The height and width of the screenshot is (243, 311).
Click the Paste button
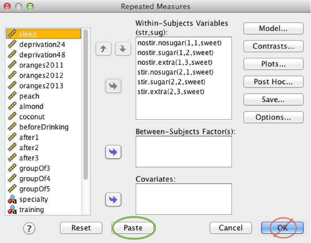point(133,228)
